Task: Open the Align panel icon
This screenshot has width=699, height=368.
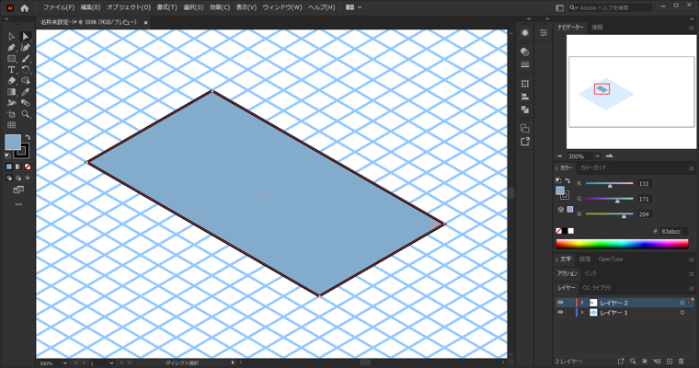Action: 524,97
